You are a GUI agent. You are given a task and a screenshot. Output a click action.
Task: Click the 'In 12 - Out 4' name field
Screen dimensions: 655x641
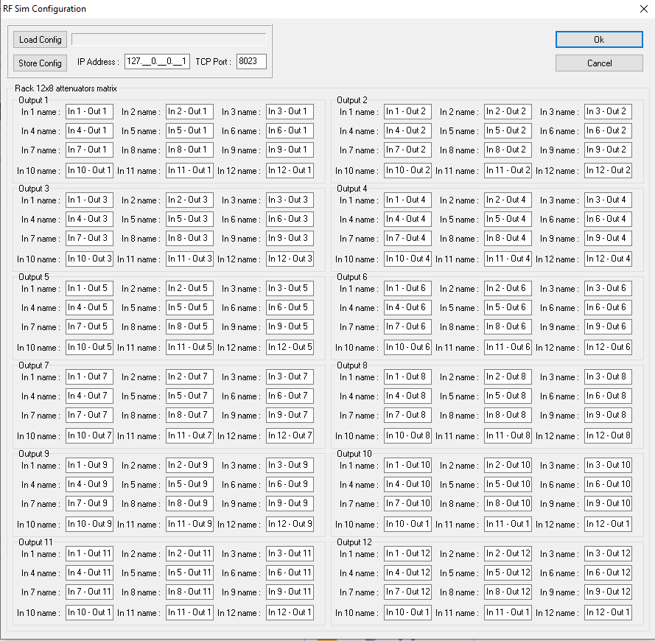608,259
